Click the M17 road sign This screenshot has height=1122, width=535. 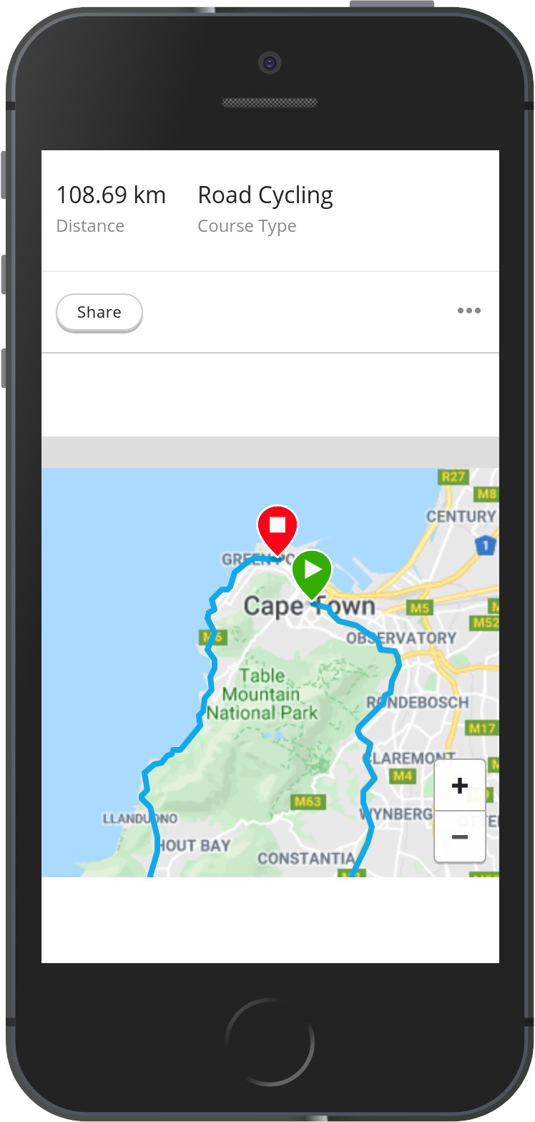(482, 728)
